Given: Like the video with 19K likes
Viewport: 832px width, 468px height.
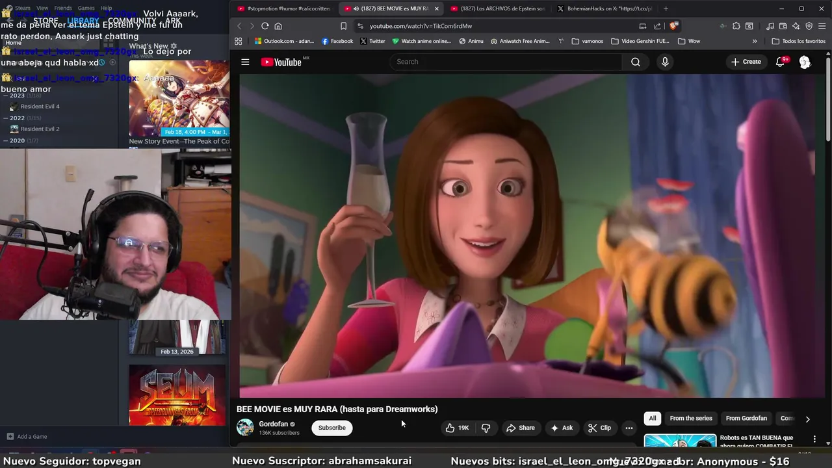Looking at the screenshot, I should pos(457,428).
